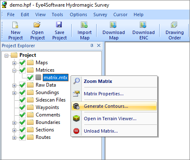
Task: Uncheck the Routes checkbox
Action: [x=22, y=137]
